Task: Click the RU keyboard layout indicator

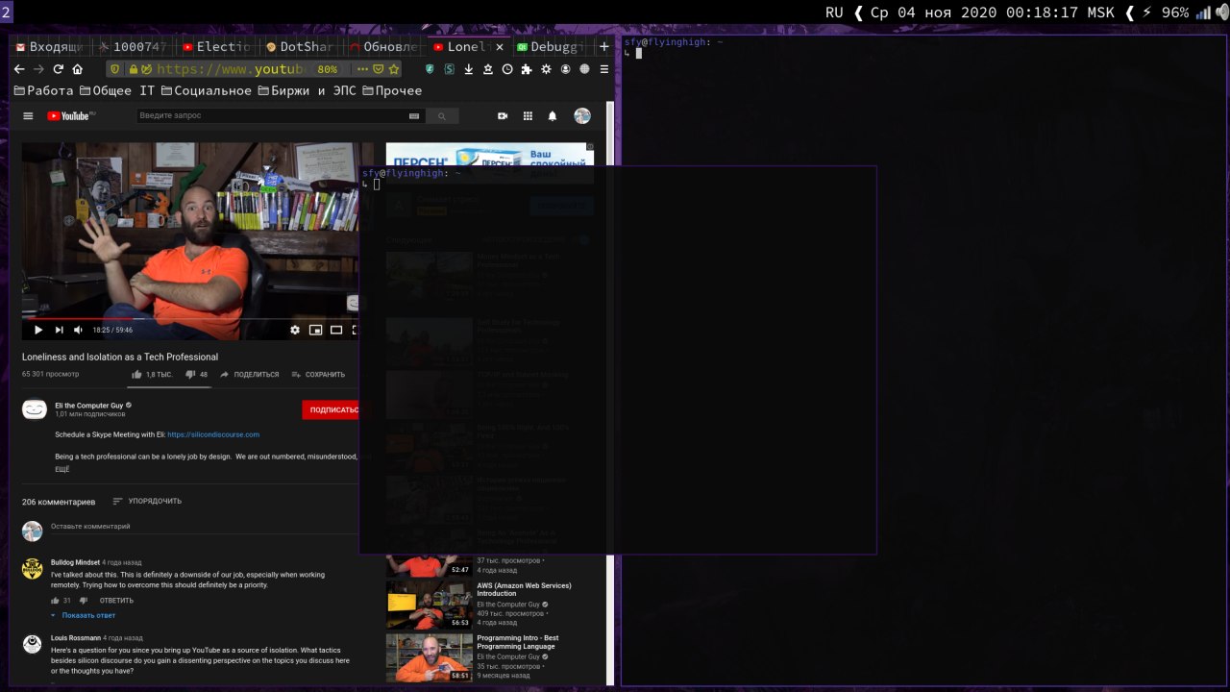Action: click(x=834, y=12)
